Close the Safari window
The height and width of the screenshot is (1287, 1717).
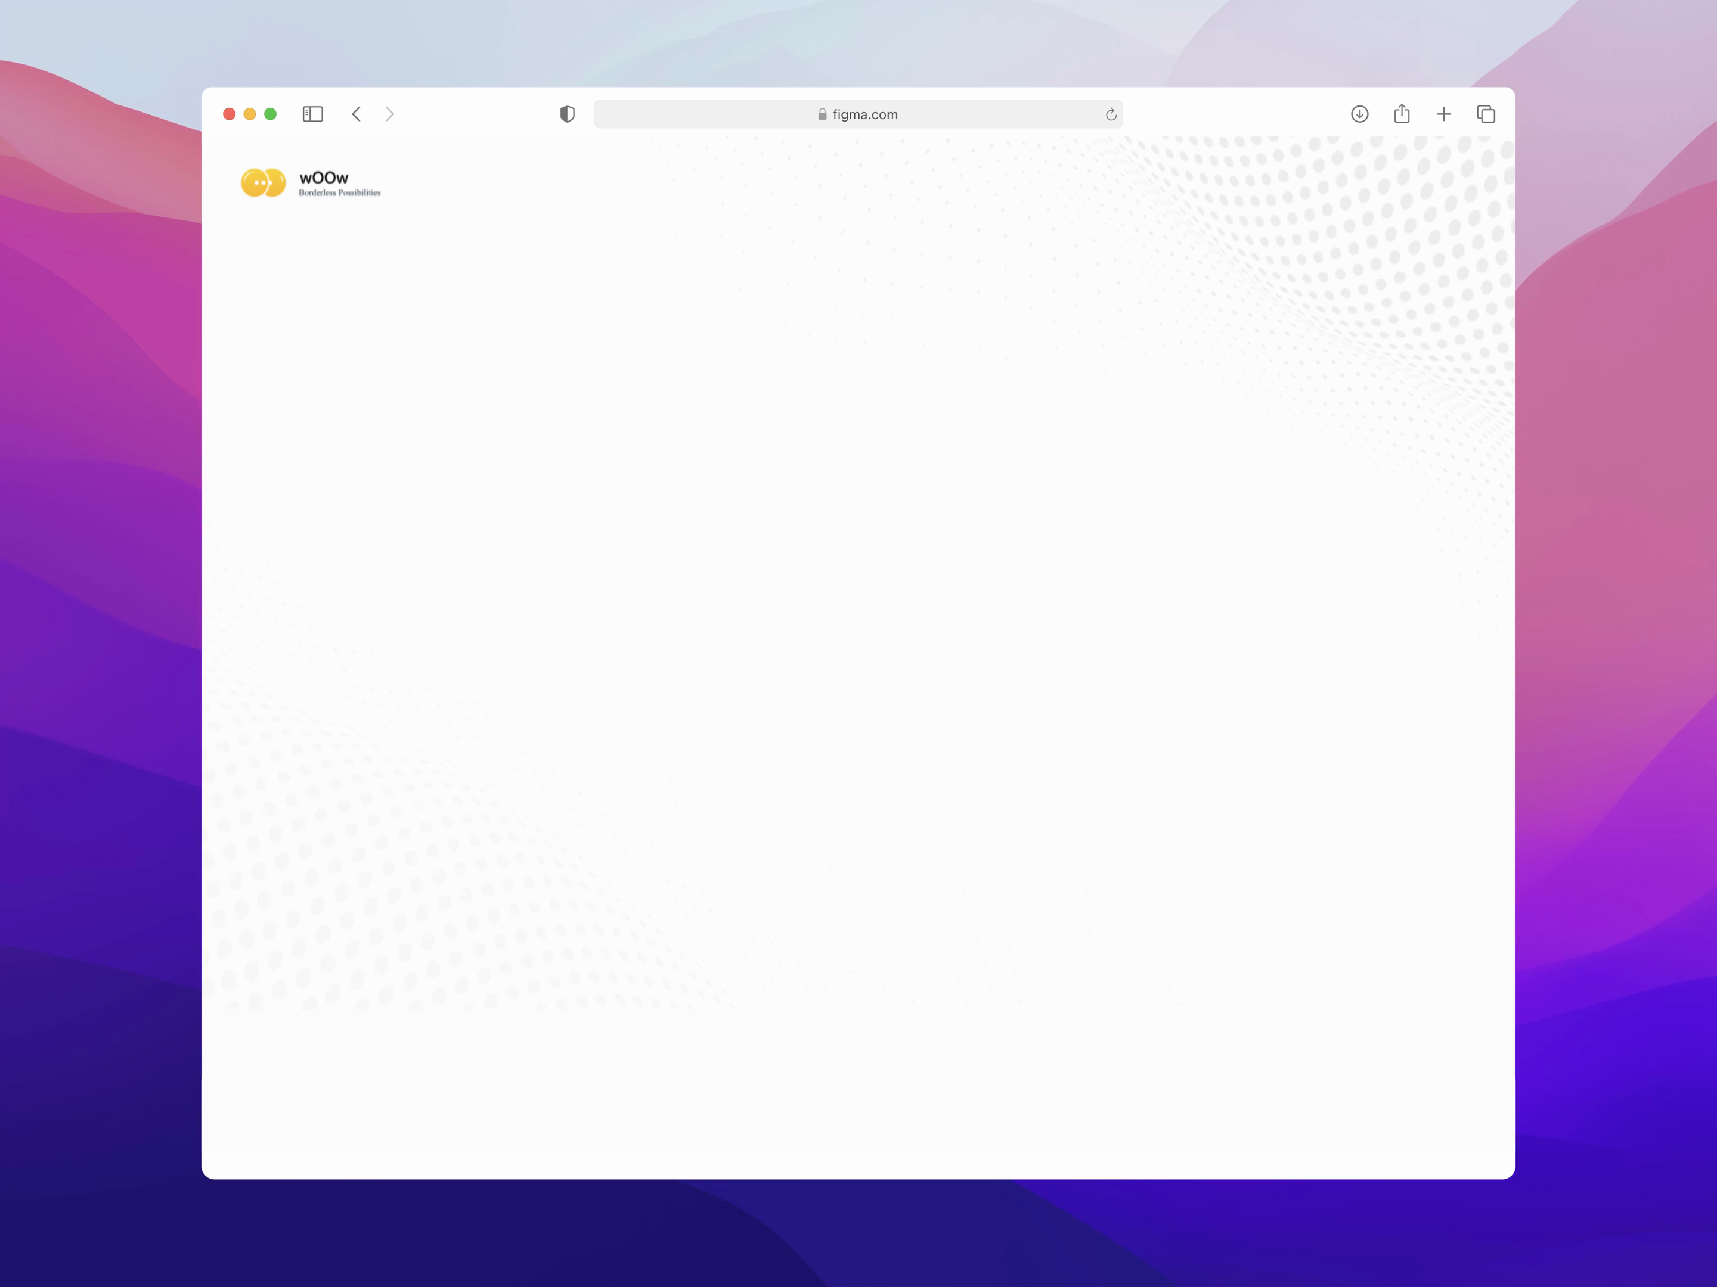pyautogui.click(x=230, y=113)
